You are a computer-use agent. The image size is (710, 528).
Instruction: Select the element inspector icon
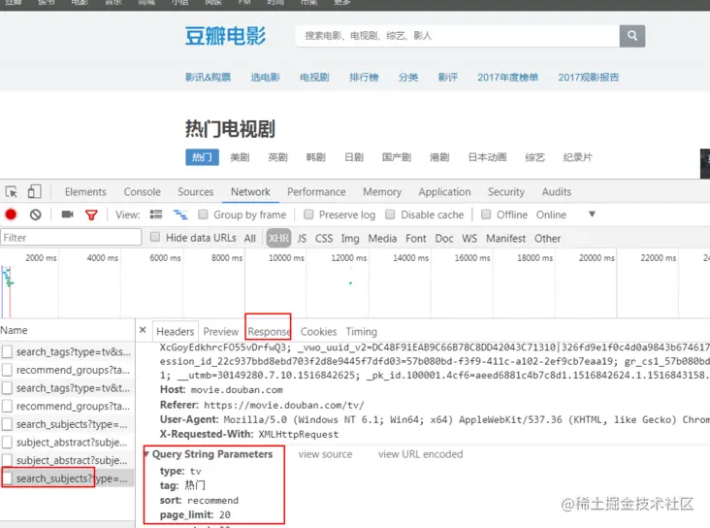click(12, 192)
